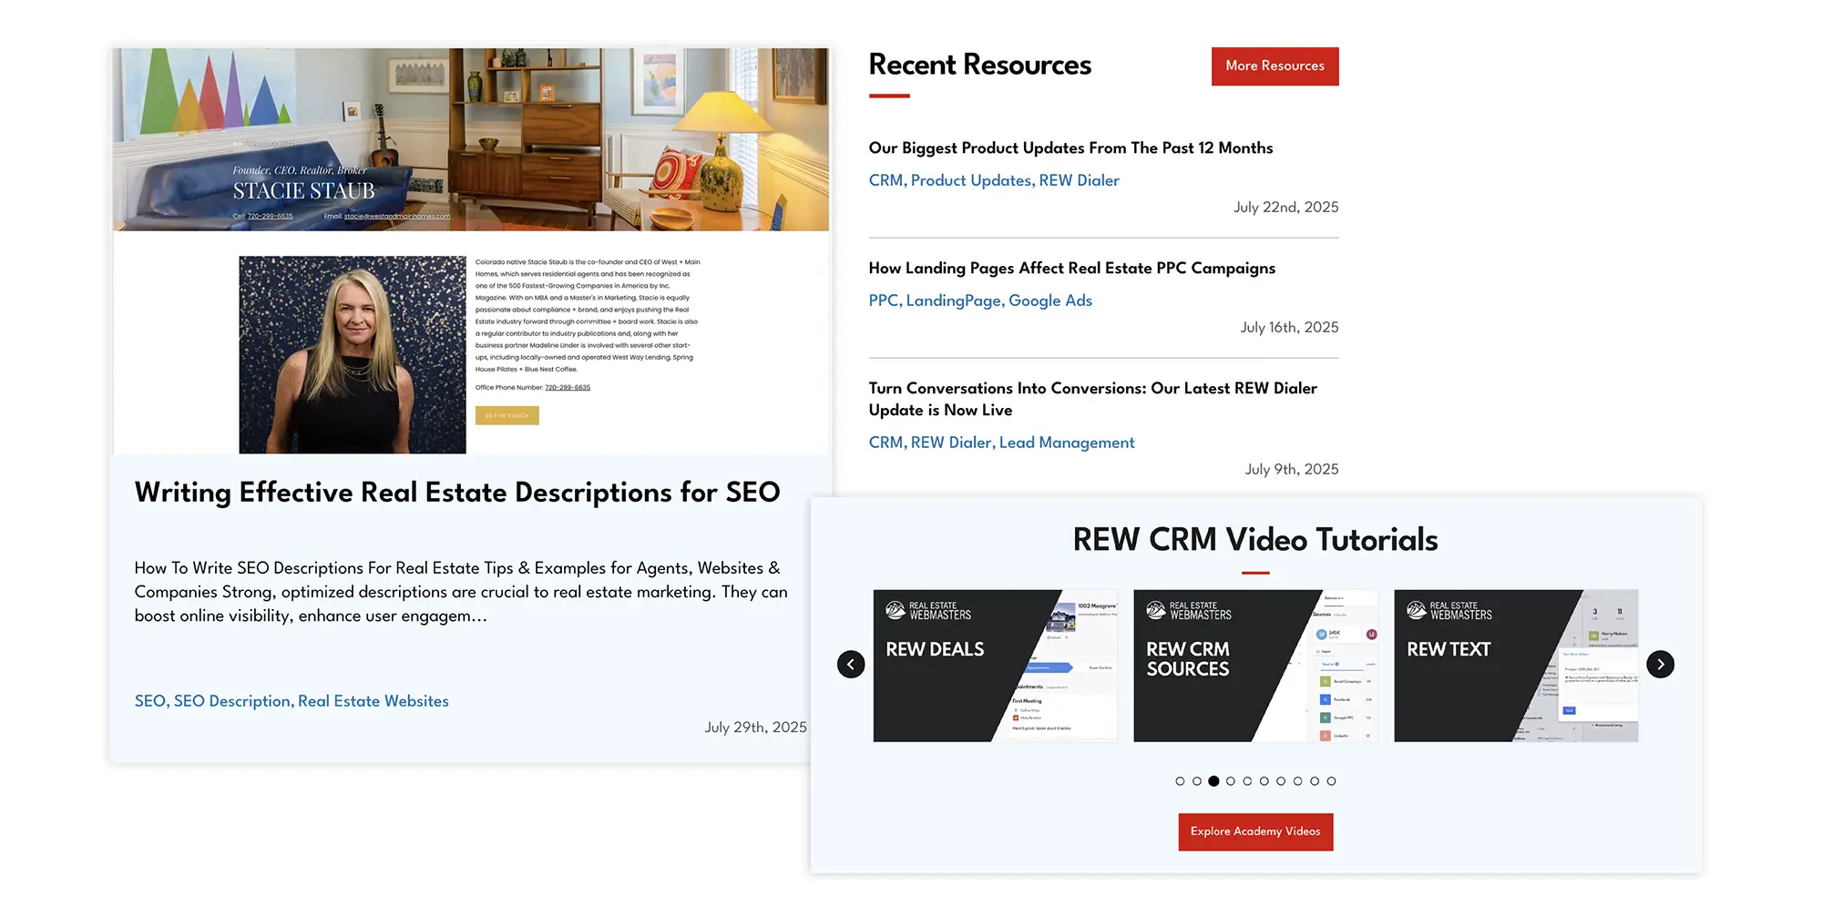
Task: Open the REW Deals video thumbnail
Action: 995,666
